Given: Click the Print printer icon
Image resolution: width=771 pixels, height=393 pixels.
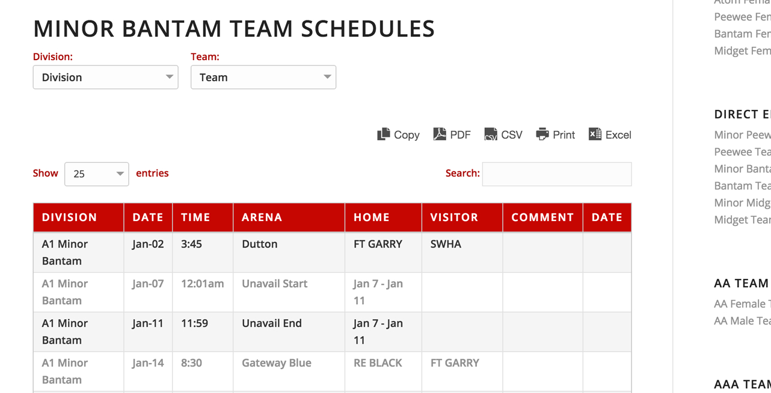Looking at the screenshot, I should point(542,134).
